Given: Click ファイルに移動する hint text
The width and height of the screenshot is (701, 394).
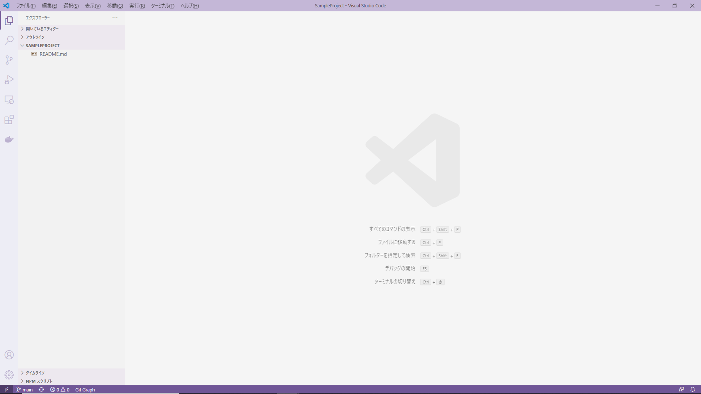Looking at the screenshot, I should (x=397, y=242).
